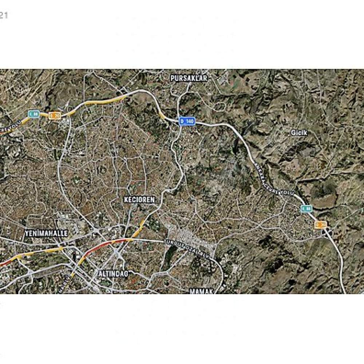This screenshot has height=364, width=364.
Task: Click the teal road shield below Gicik
Action: click(x=306, y=209)
